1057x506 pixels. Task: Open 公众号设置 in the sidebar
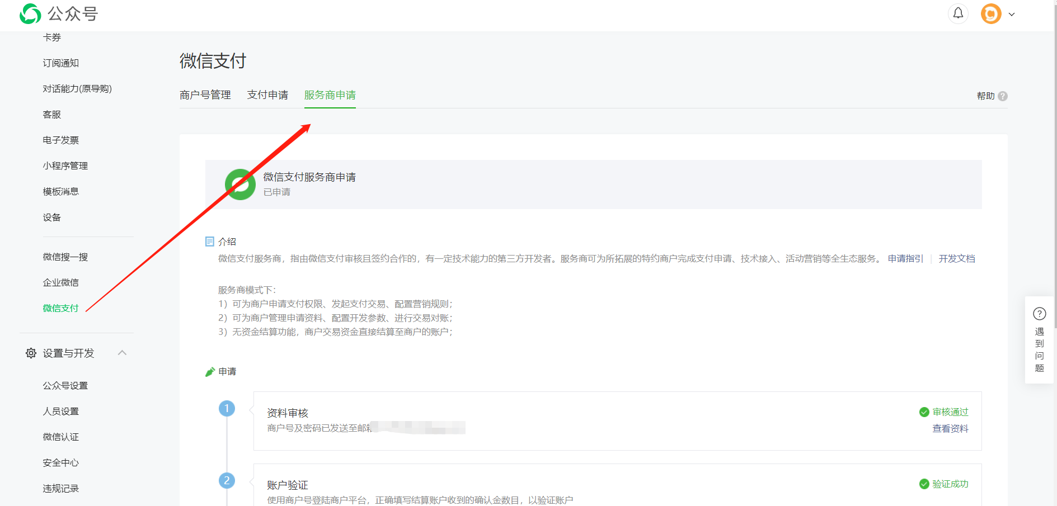pyautogui.click(x=65, y=386)
